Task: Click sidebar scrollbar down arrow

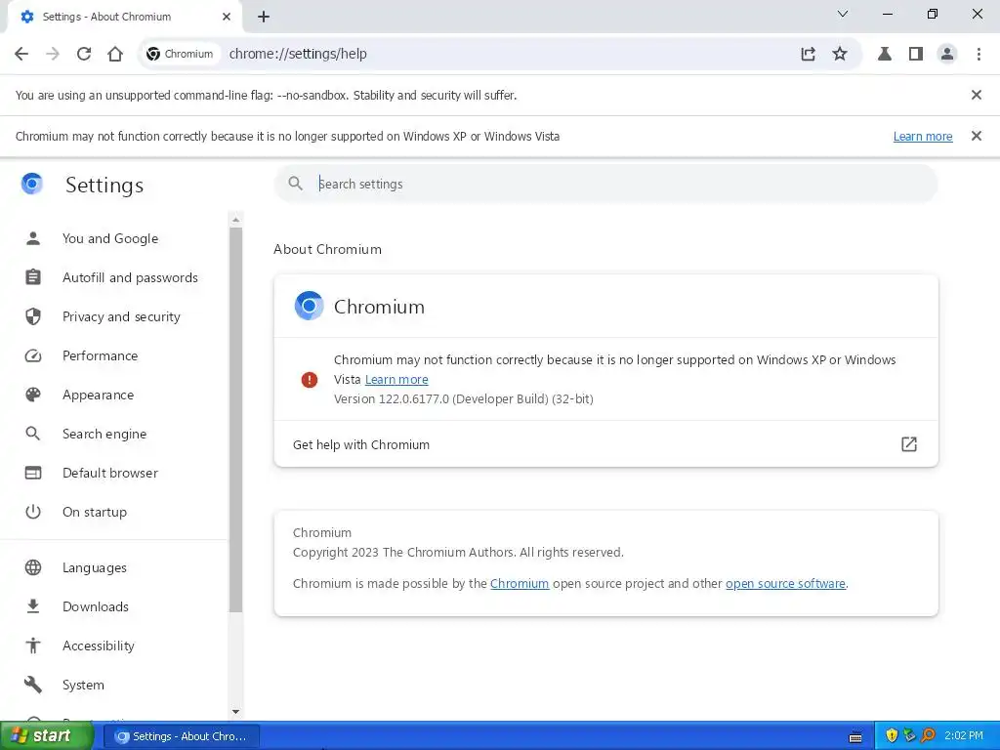Action: (x=236, y=711)
